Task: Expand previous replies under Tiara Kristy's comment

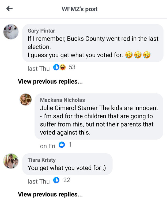Action: coord(50,194)
